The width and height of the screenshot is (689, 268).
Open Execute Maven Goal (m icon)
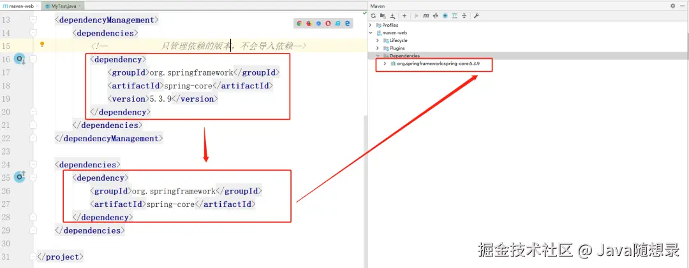426,16
